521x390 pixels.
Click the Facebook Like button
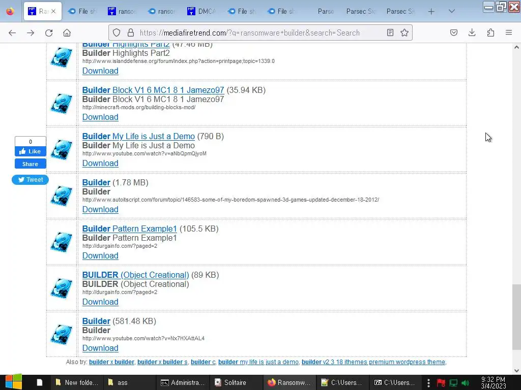(30, 151)
